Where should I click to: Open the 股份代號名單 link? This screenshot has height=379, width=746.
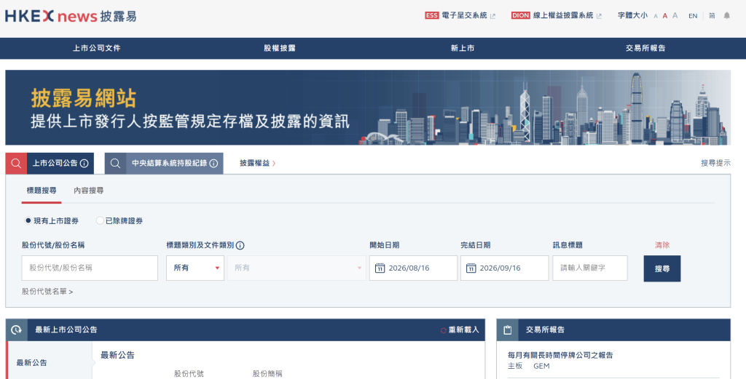(47, 292)
